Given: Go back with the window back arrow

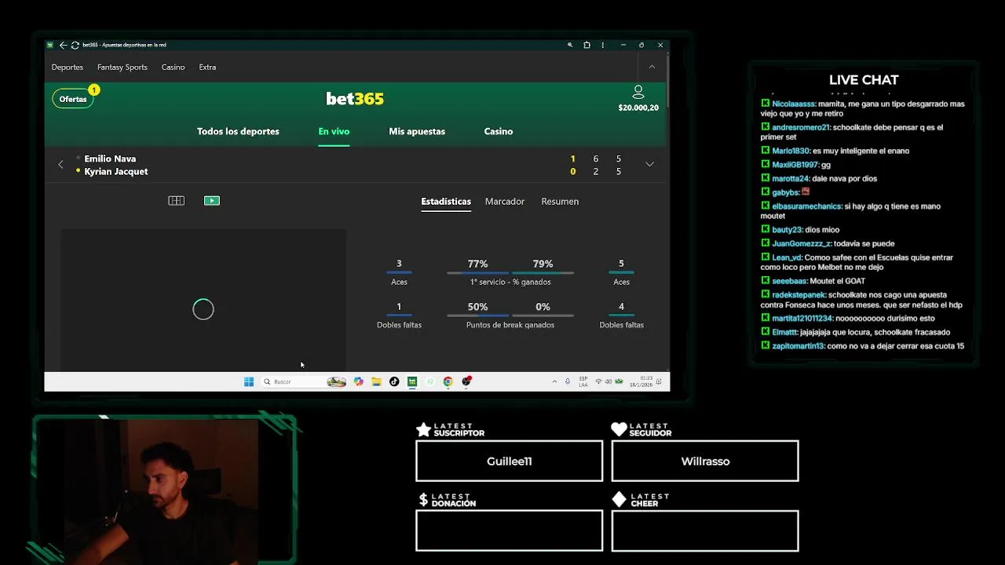Looking at the screenshot, I should click(63, 45).
